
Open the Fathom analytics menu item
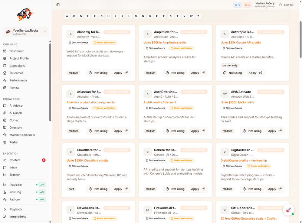24,200
